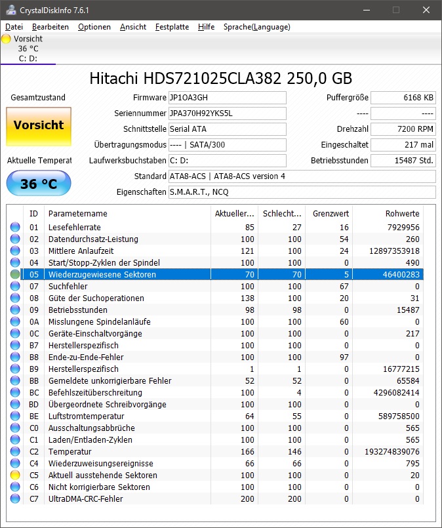442x528 pixels.
Task: Select Aktuell ausstehende Sektoren parameter name
Action: [x=103, y=475]
